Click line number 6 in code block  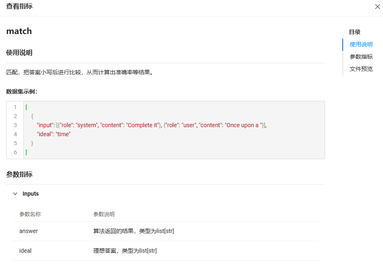pyautogui.click(x=15, y=152)
